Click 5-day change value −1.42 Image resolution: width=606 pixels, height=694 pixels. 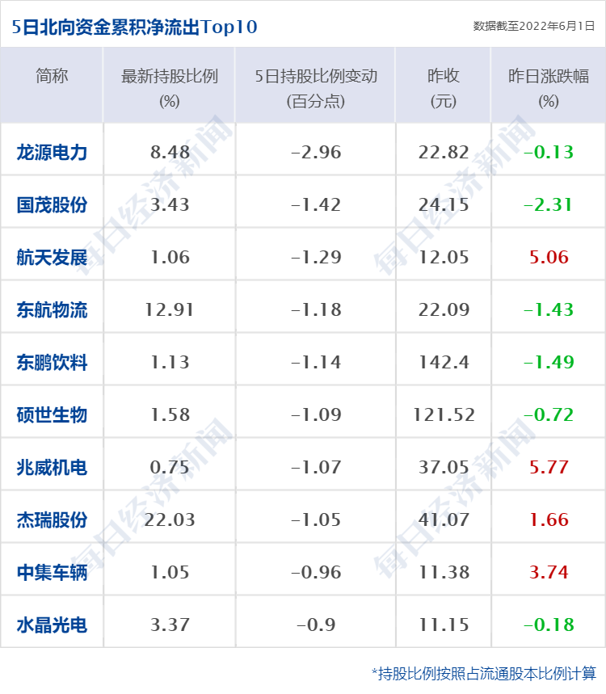[x=316, y=204]
